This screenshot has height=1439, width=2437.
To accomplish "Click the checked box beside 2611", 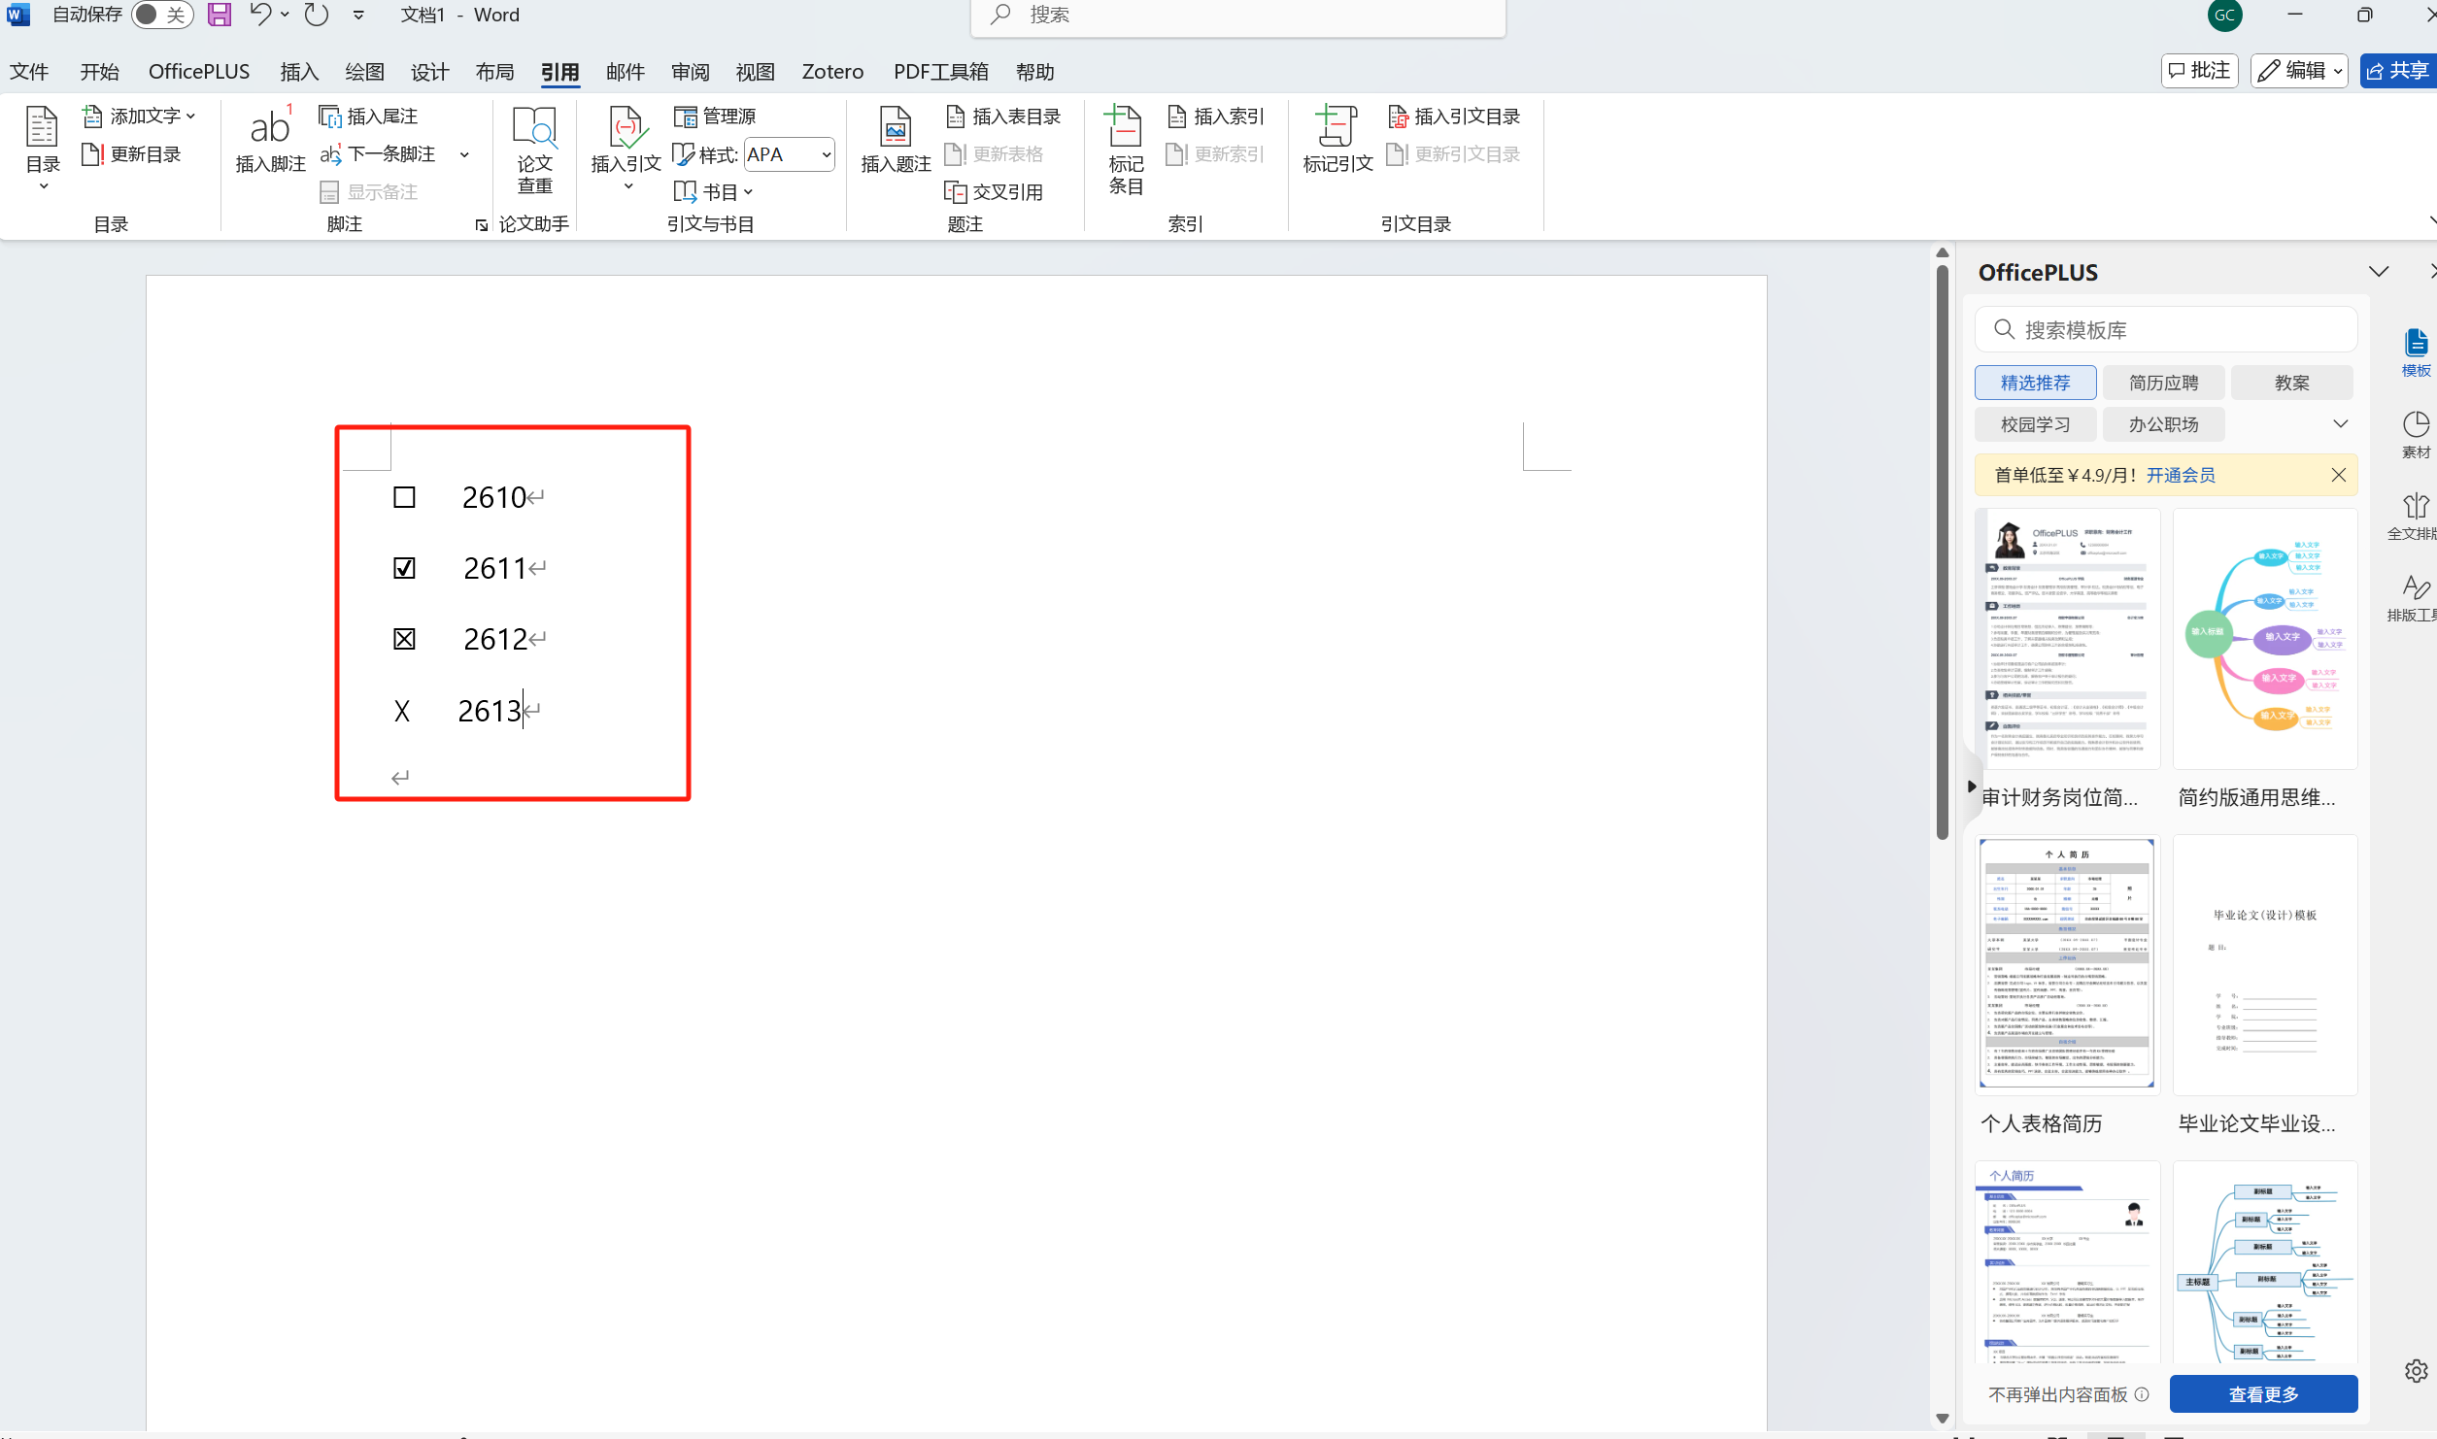I will point(404,568).
